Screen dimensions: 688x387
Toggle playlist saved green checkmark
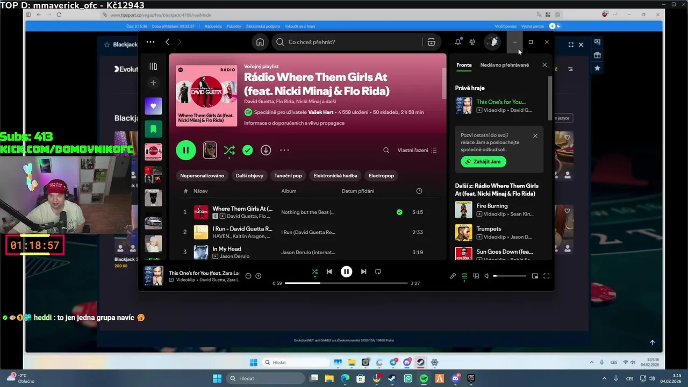(x=247, y=150)
